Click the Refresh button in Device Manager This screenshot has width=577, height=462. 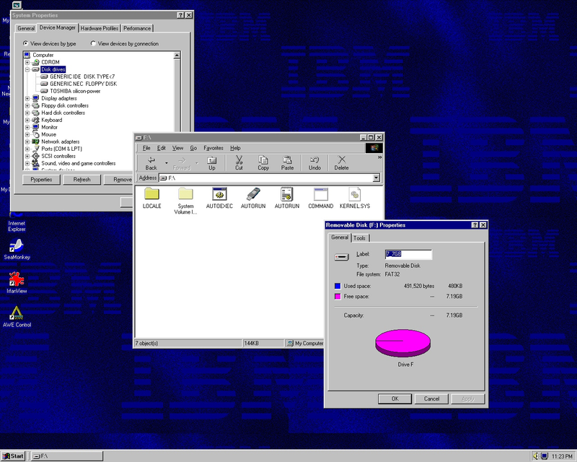pos(82,180)
